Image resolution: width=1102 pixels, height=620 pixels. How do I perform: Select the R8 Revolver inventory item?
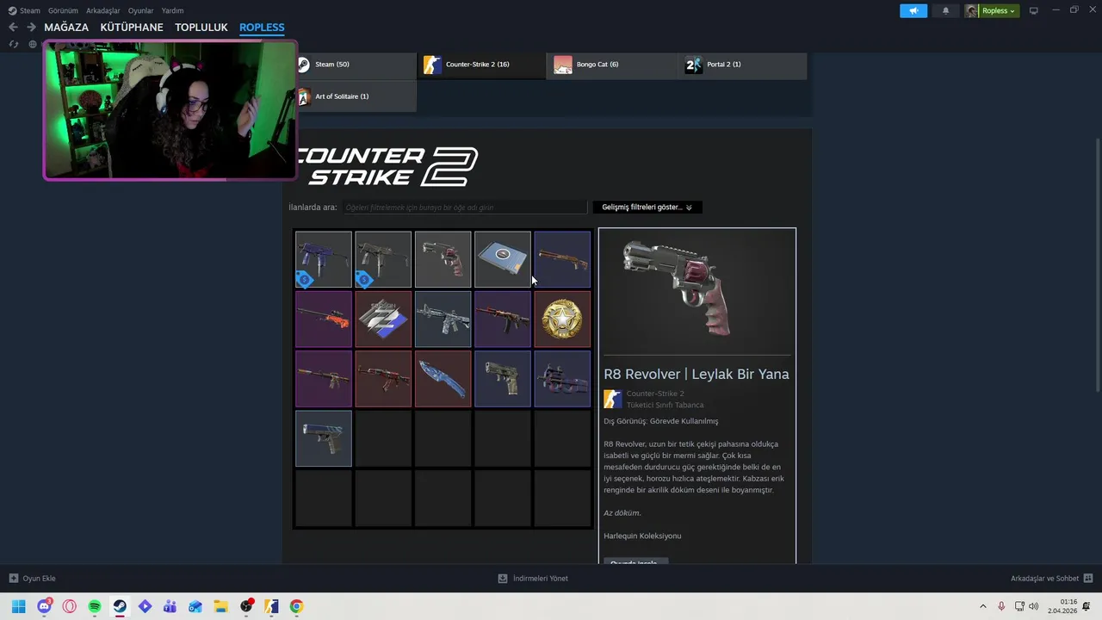pyautogui.click(x=443, y=259)
